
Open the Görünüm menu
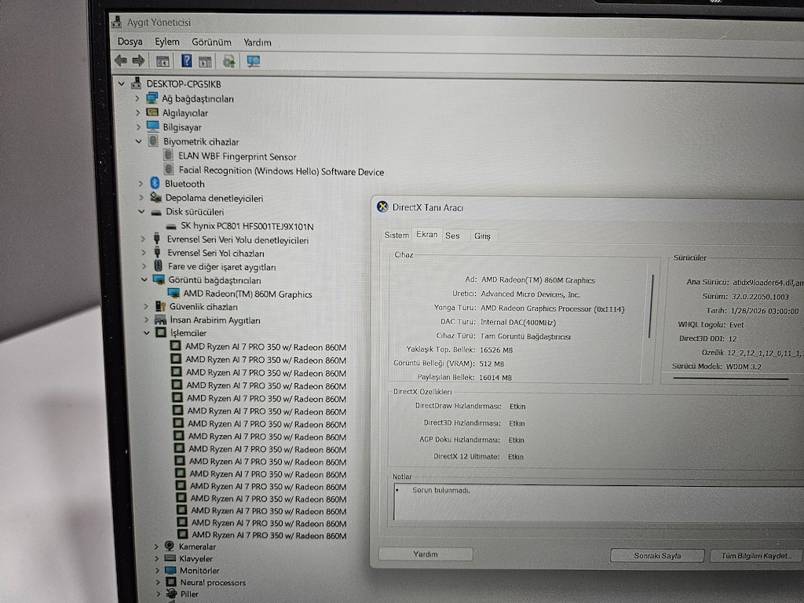[x=211, y=42]
